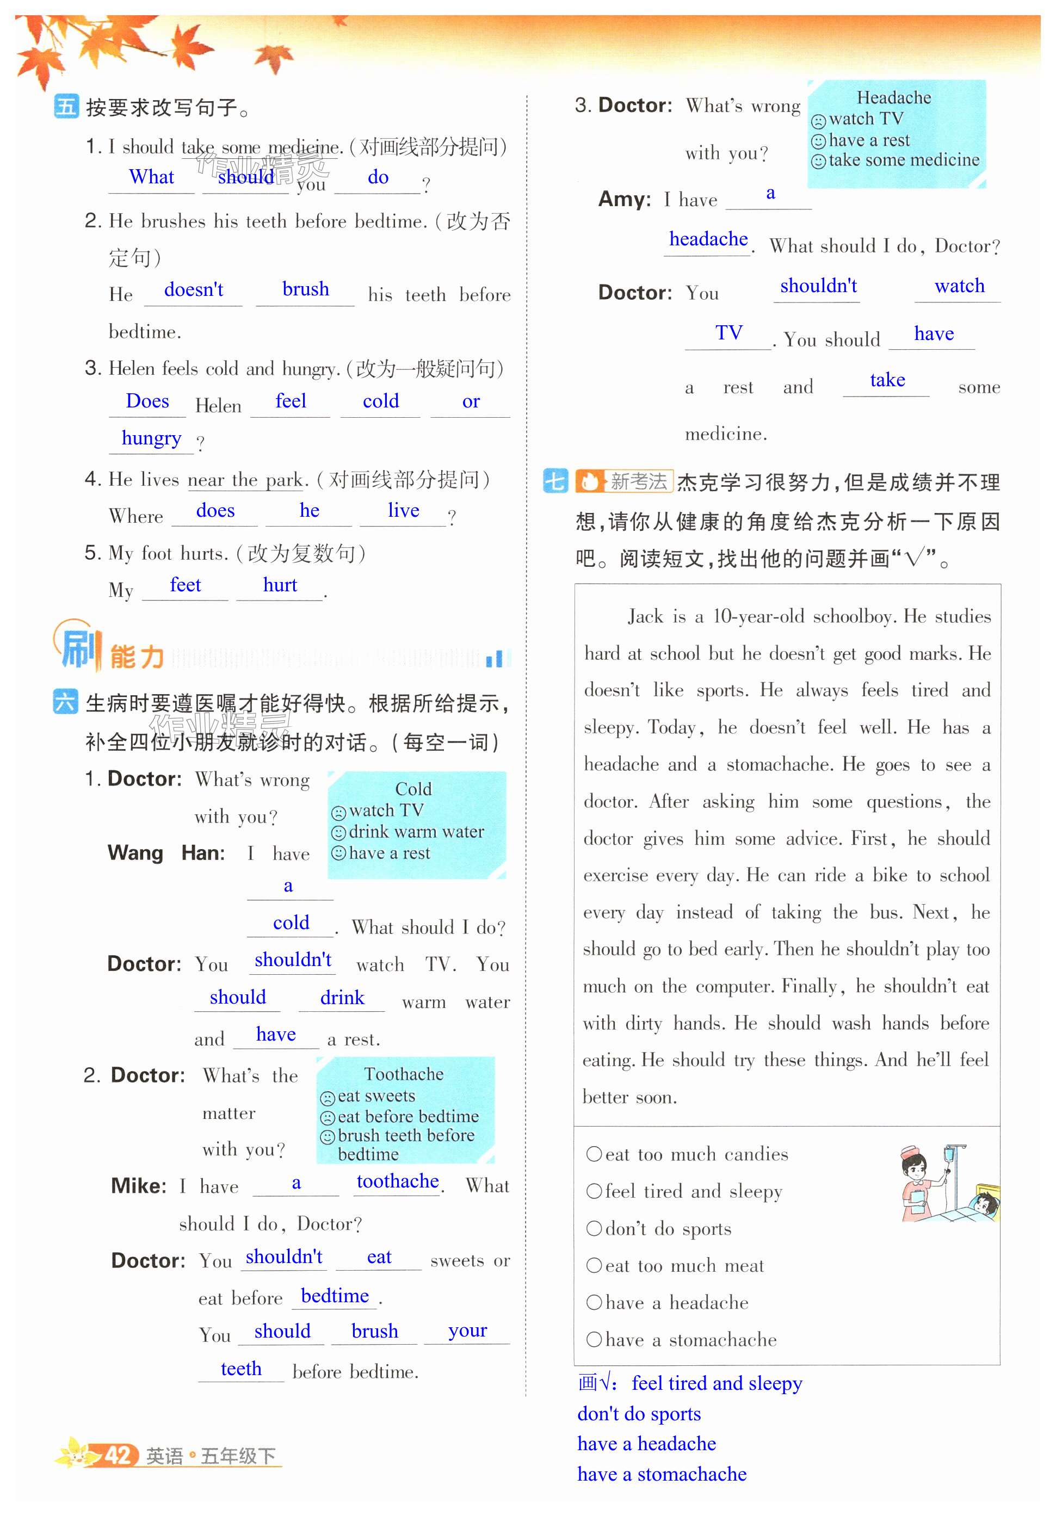
Task: Click the section 六 number icon
Action: point(65,701)
